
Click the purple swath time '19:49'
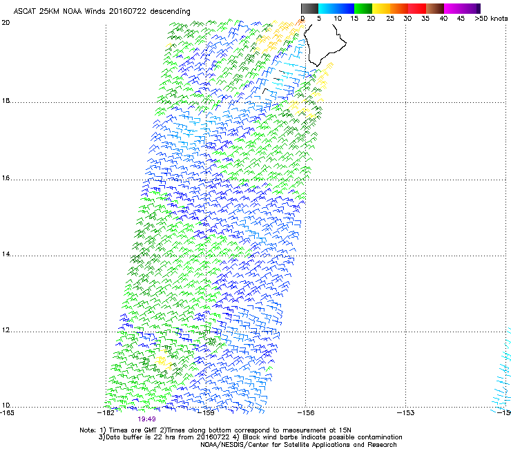146,419
